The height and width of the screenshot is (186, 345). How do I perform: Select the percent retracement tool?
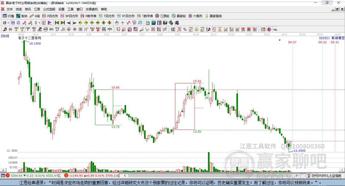tap(185, 29)
